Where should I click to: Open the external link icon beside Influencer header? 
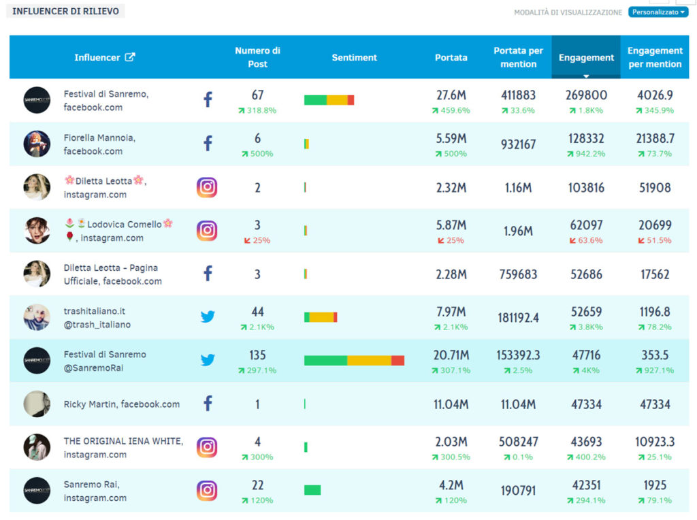[x=130, y=57]
